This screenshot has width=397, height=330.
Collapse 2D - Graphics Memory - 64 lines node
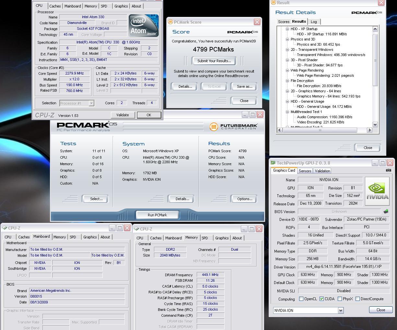[x=287, y=91]
